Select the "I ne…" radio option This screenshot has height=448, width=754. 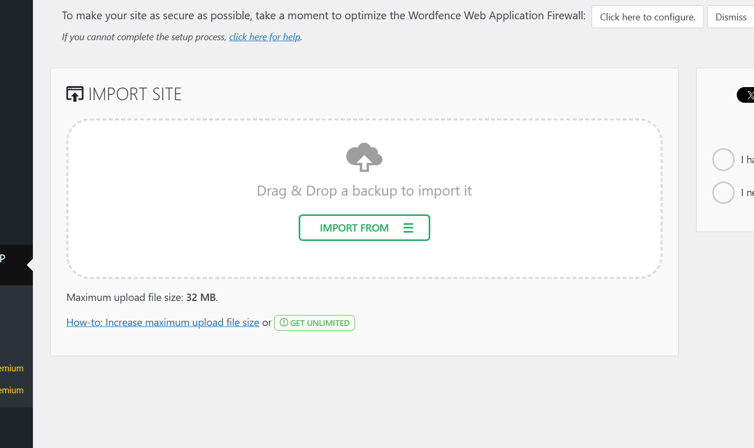click(723, 192)
